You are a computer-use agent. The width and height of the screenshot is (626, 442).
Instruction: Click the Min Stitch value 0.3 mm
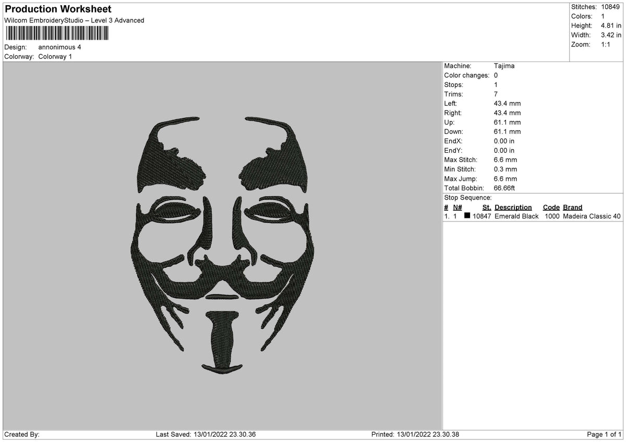tap(505, 169)
